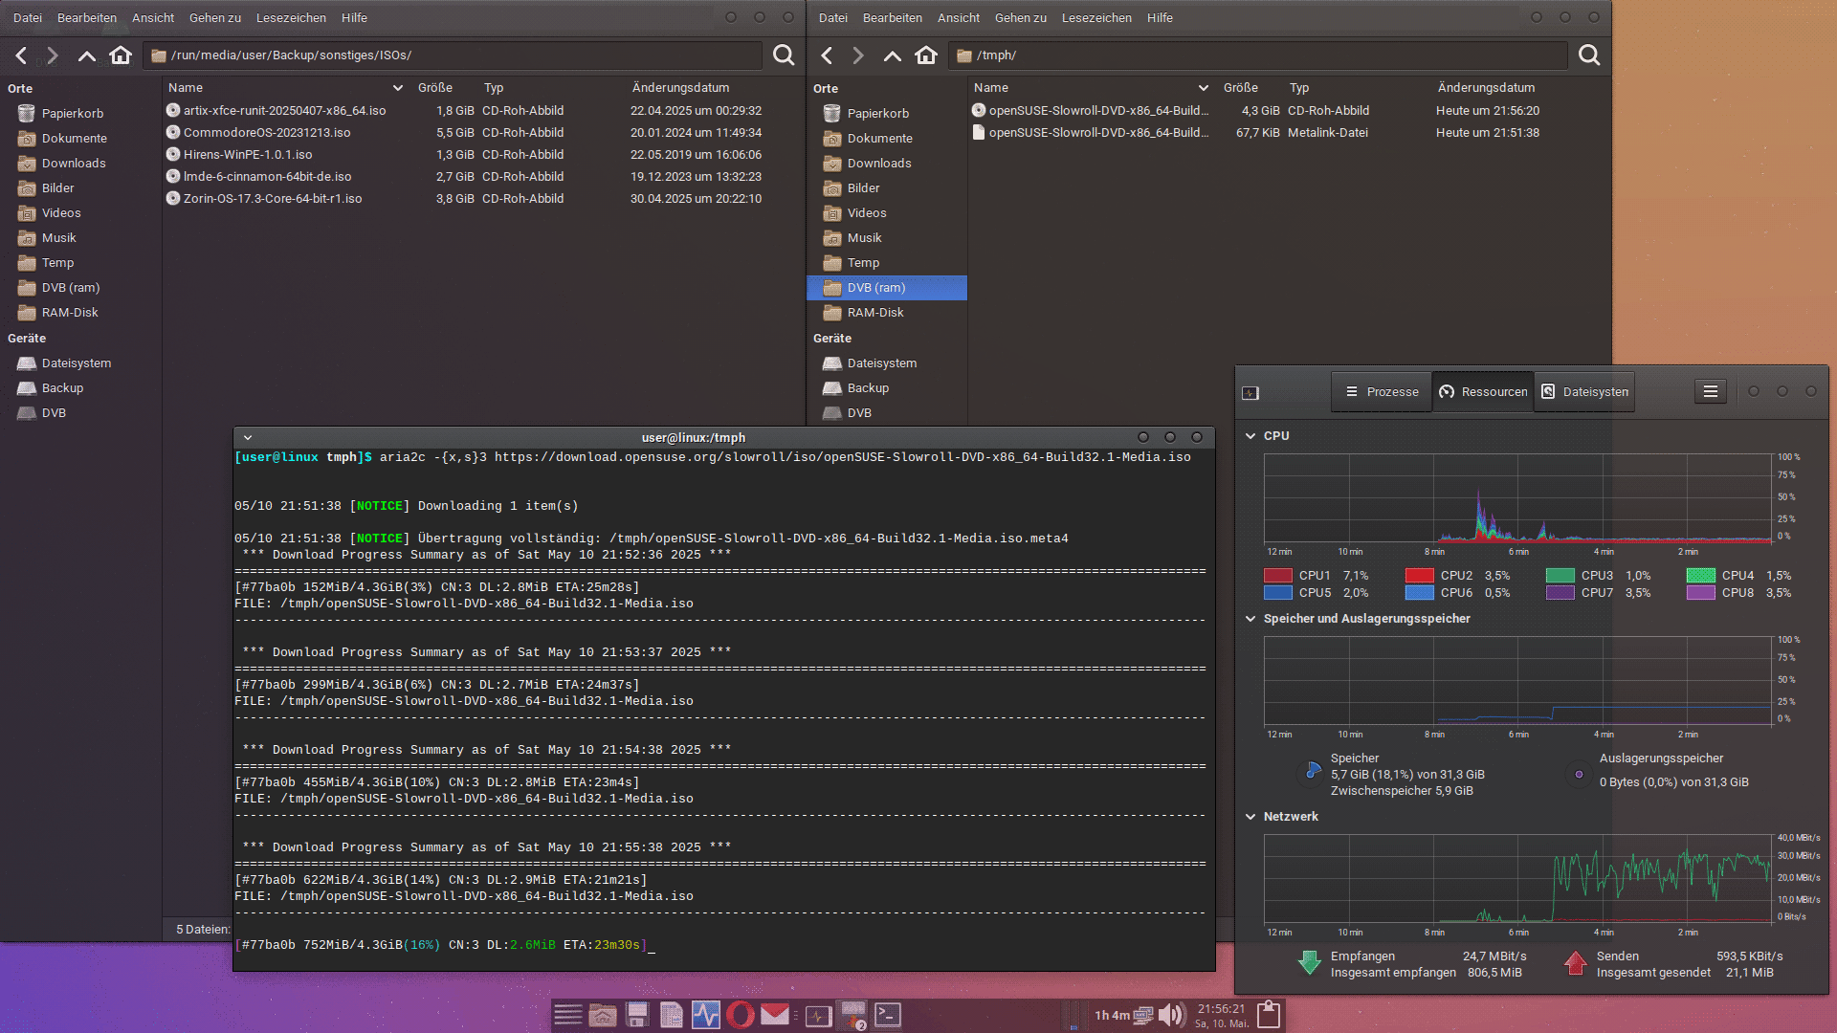Switch to the Dateisystem tab
The height and width of the screenshot is (1033, 1837).
click(x=1584, y=391)
